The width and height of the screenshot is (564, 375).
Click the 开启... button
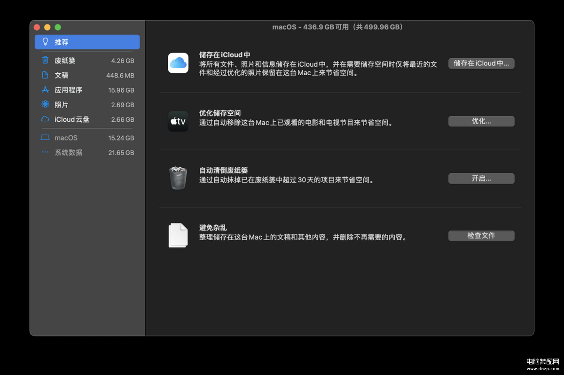tap(481, 179)
